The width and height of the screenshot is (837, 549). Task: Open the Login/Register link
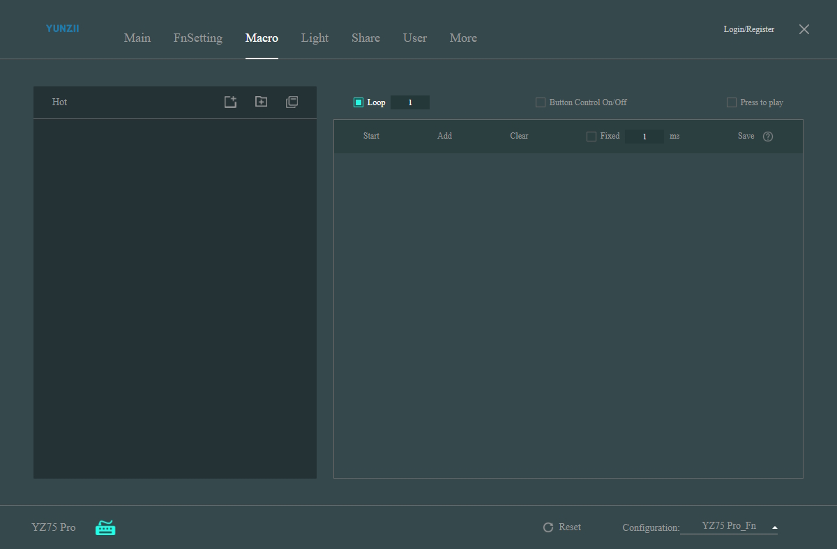749,29
